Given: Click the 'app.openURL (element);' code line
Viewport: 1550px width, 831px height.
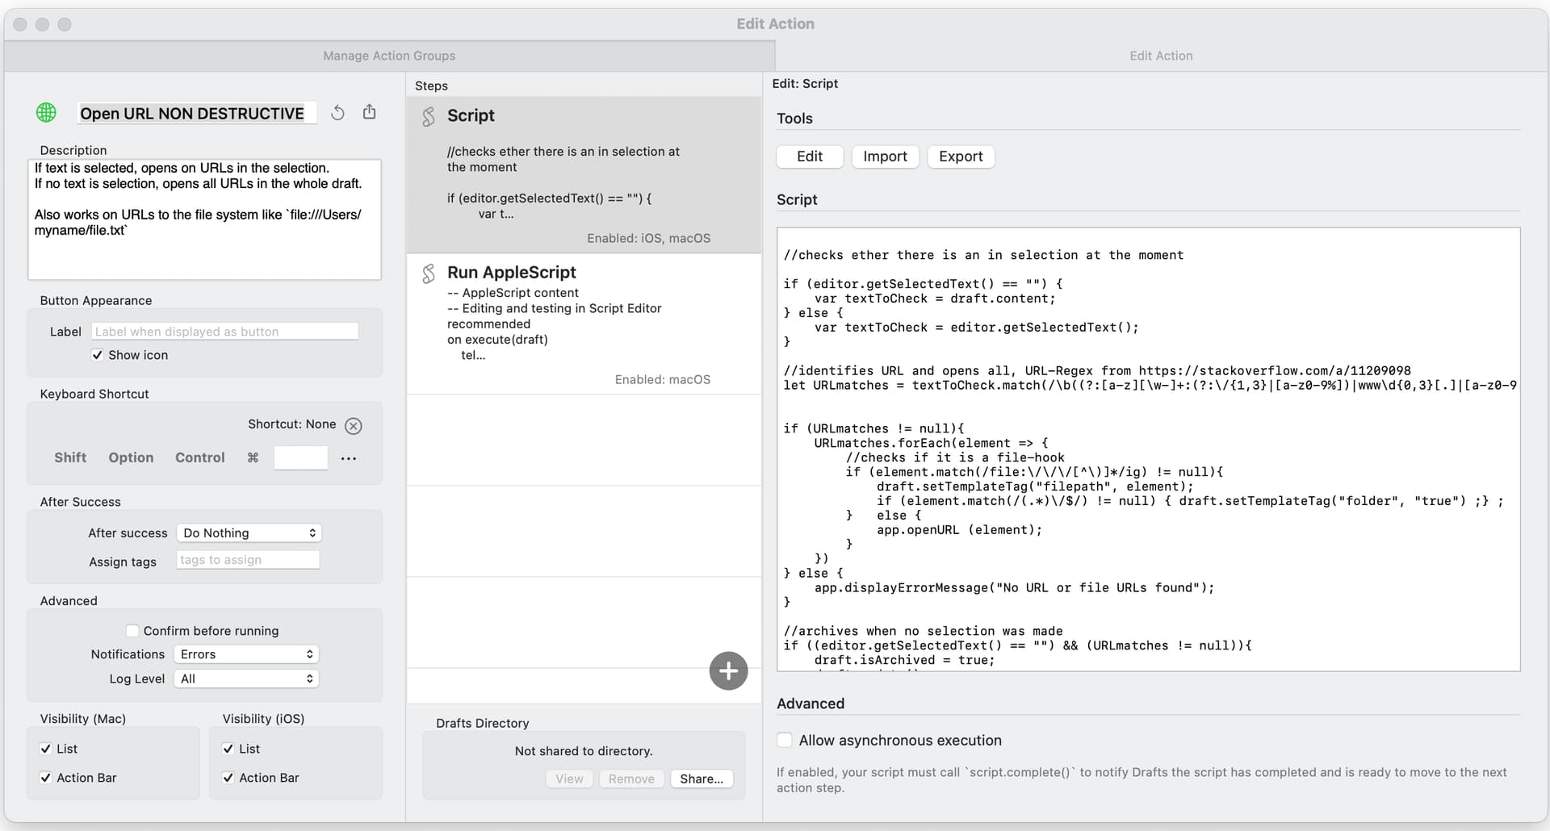Looking at the screenshot, I should coord(959,530).
